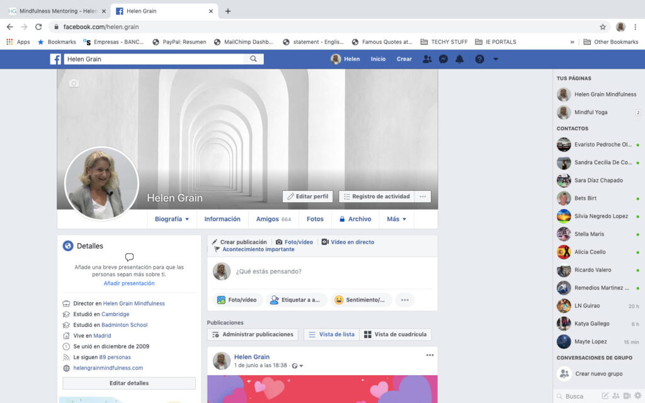Image resolution: width=645 pixels, height=403 pixels.
Task: Open the post audience selector dropdown
Action: click(x=298, y=366)
